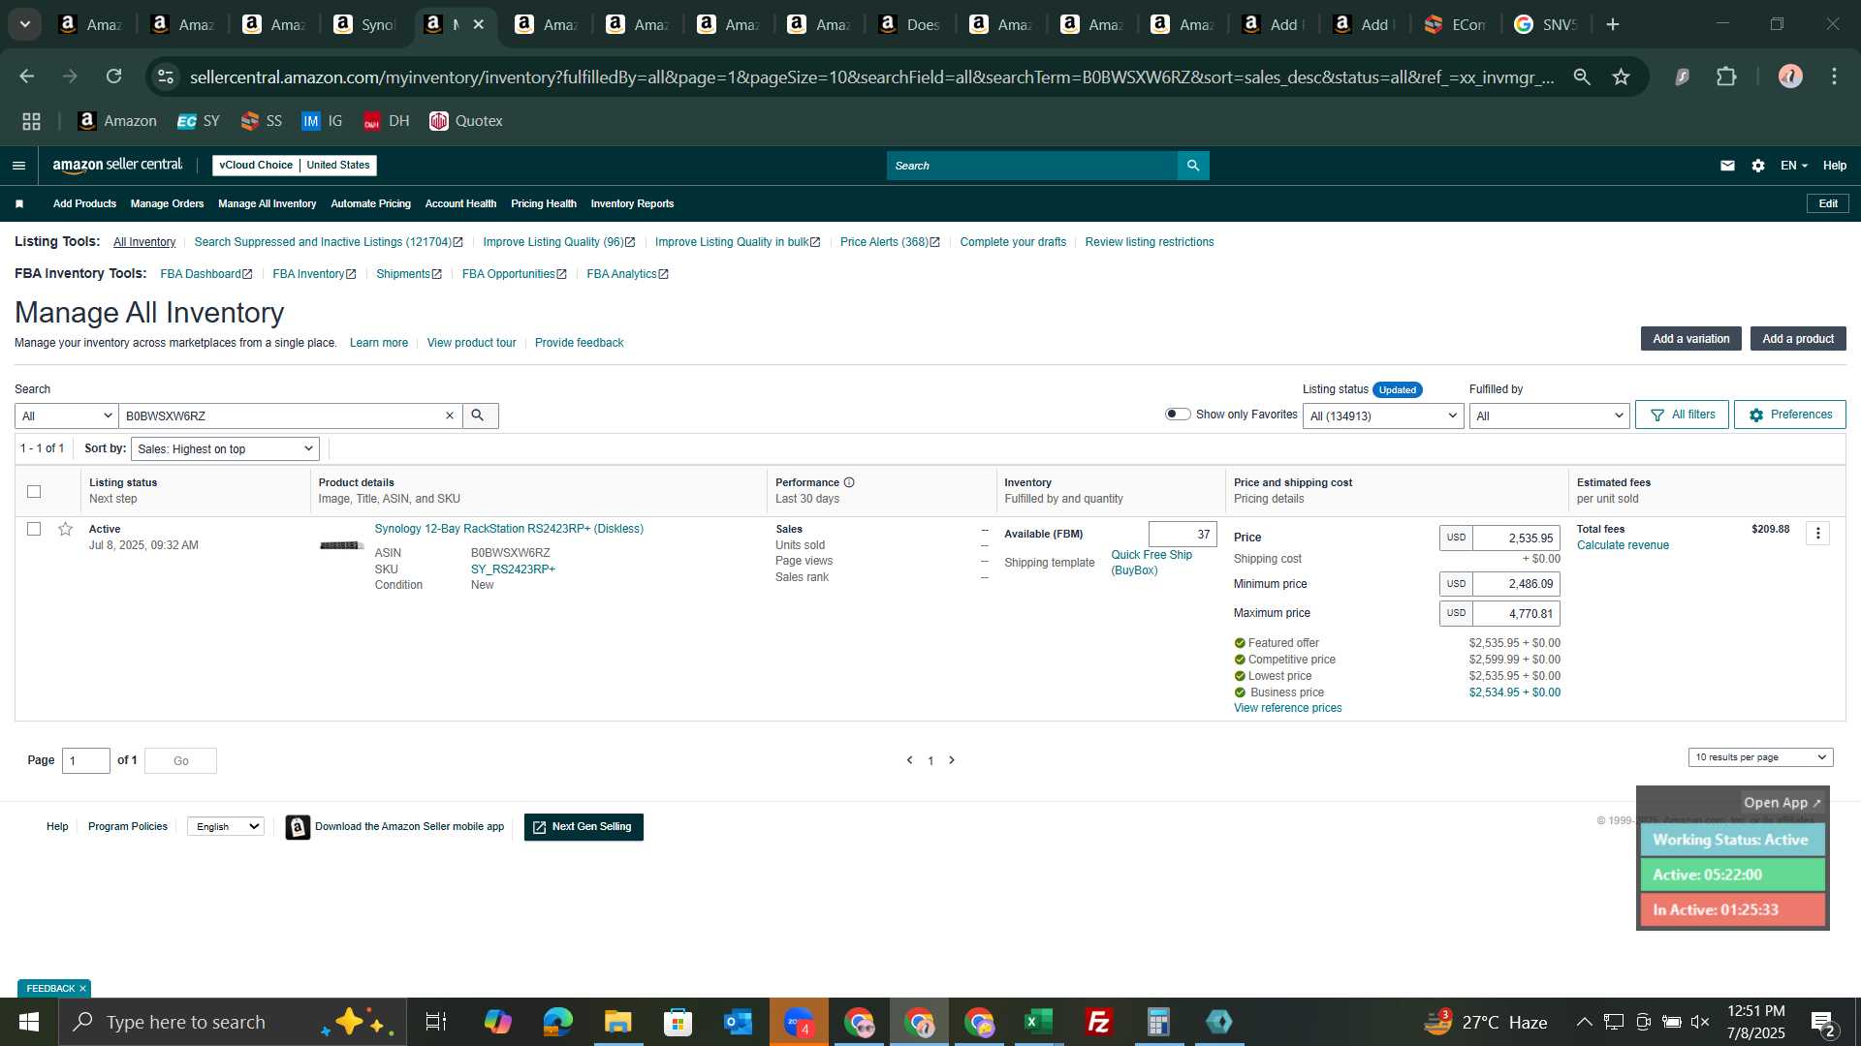Open the Seller Central hamburger menu
The image size is (1861, 1046).
[18, 166]
